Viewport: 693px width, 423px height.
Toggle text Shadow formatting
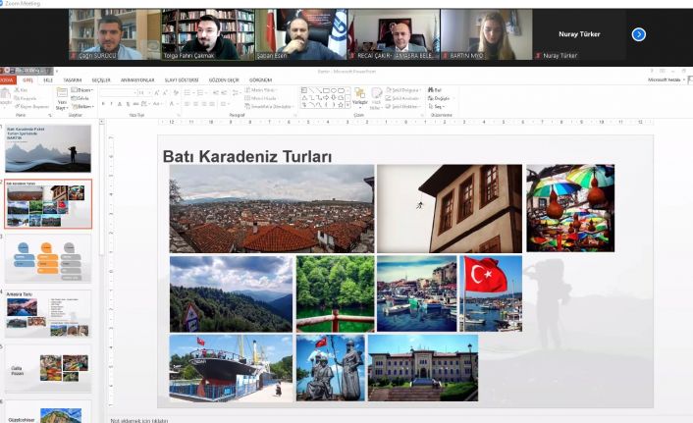129,104
